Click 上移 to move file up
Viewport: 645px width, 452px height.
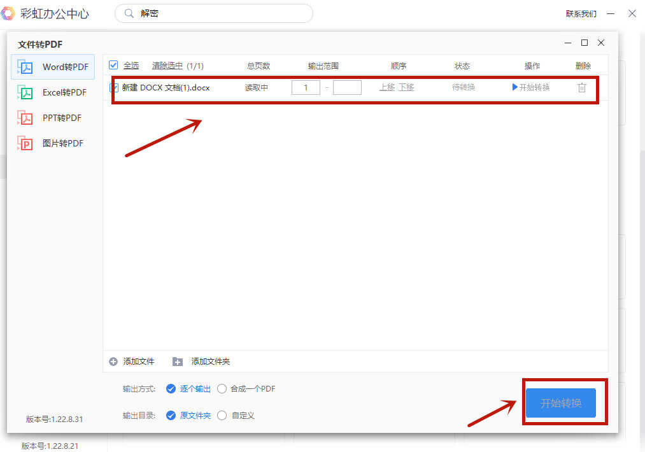pyautogui.click(x=387, y=87)
